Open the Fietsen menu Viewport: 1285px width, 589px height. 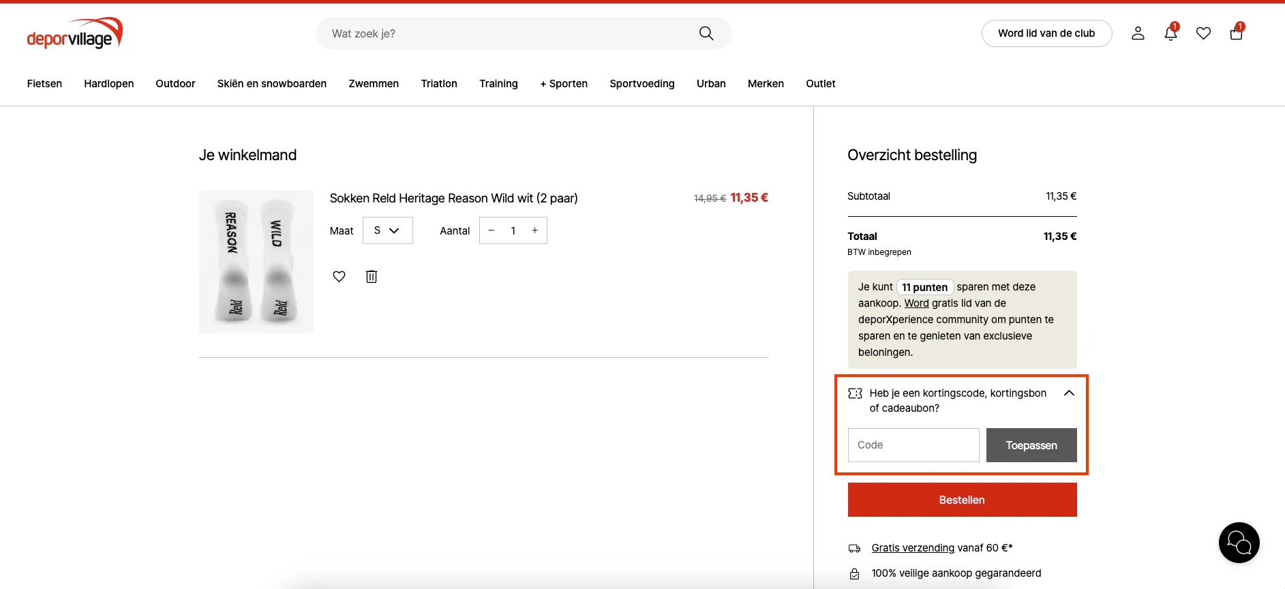click(x=44, y=84)
